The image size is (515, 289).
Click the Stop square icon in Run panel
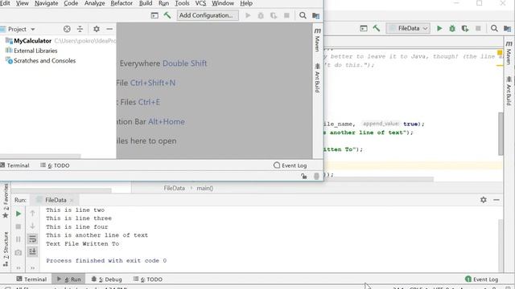click(x=19, y=226)
